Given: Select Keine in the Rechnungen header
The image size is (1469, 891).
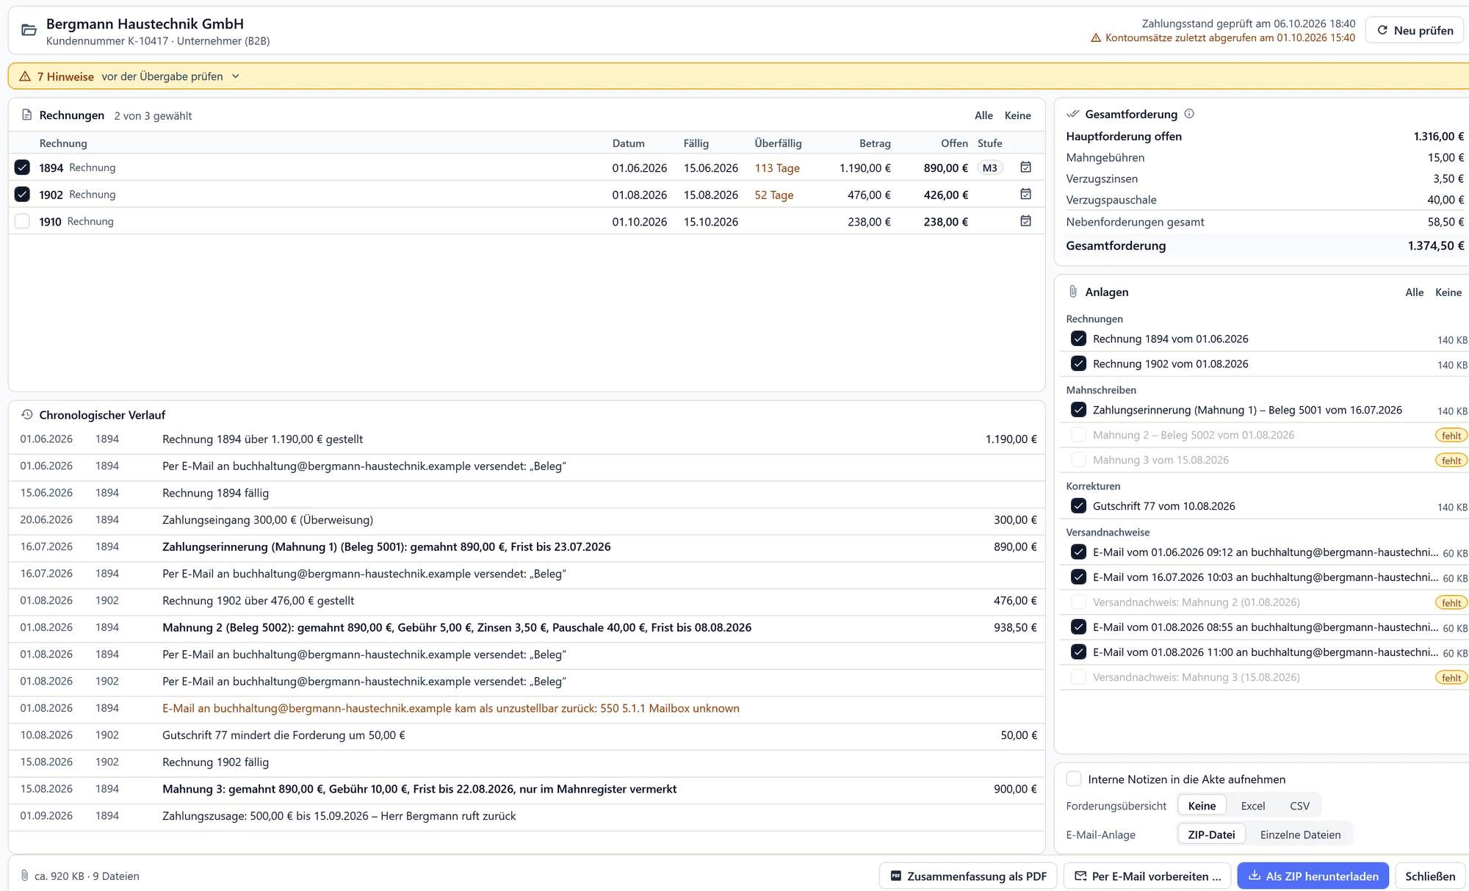Looking at the screenshot, I should pos(1017,115).
